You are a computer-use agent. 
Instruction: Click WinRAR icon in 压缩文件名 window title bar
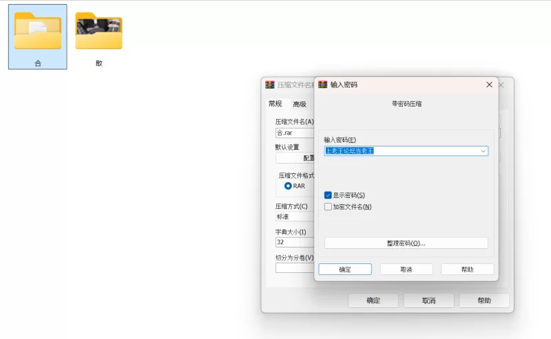[270, 85]
